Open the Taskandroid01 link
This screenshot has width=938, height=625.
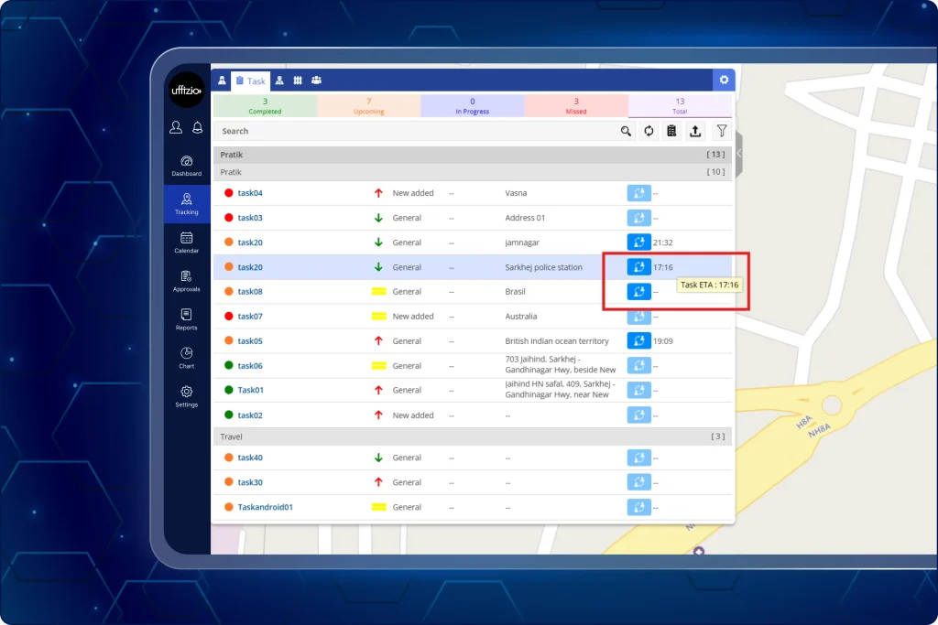[266, 507]
